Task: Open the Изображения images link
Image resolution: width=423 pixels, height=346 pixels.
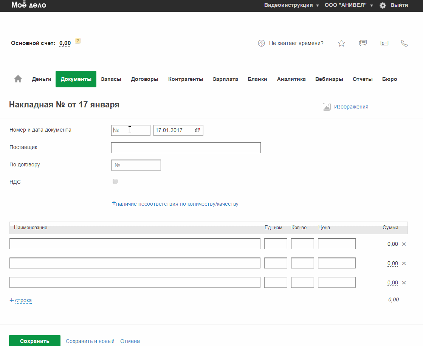Action: click(x=351, y=107)
